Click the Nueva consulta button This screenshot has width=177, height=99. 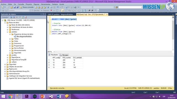(x=27, y=7)
